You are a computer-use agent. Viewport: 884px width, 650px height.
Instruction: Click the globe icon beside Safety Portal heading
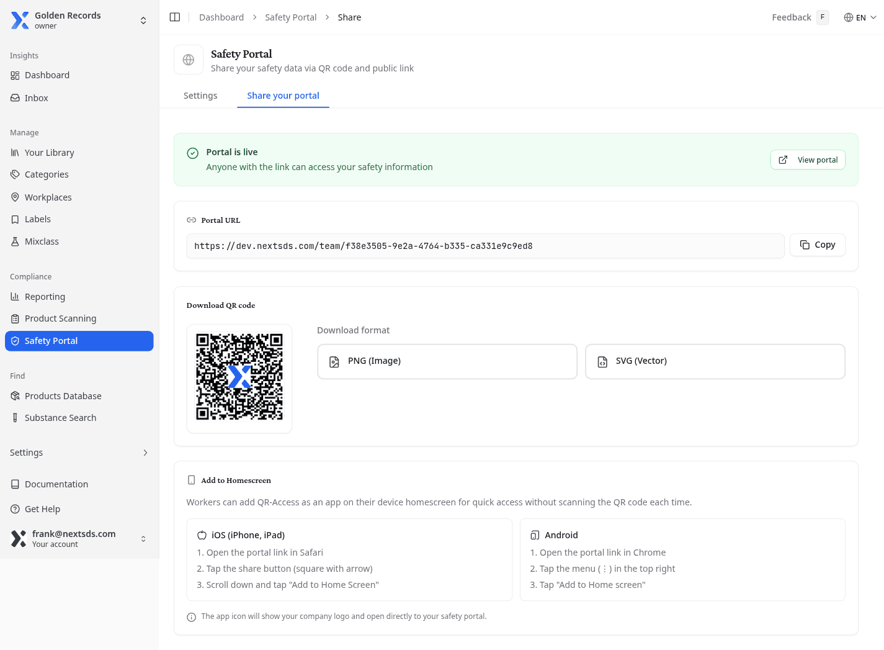(x=189, y=60)
